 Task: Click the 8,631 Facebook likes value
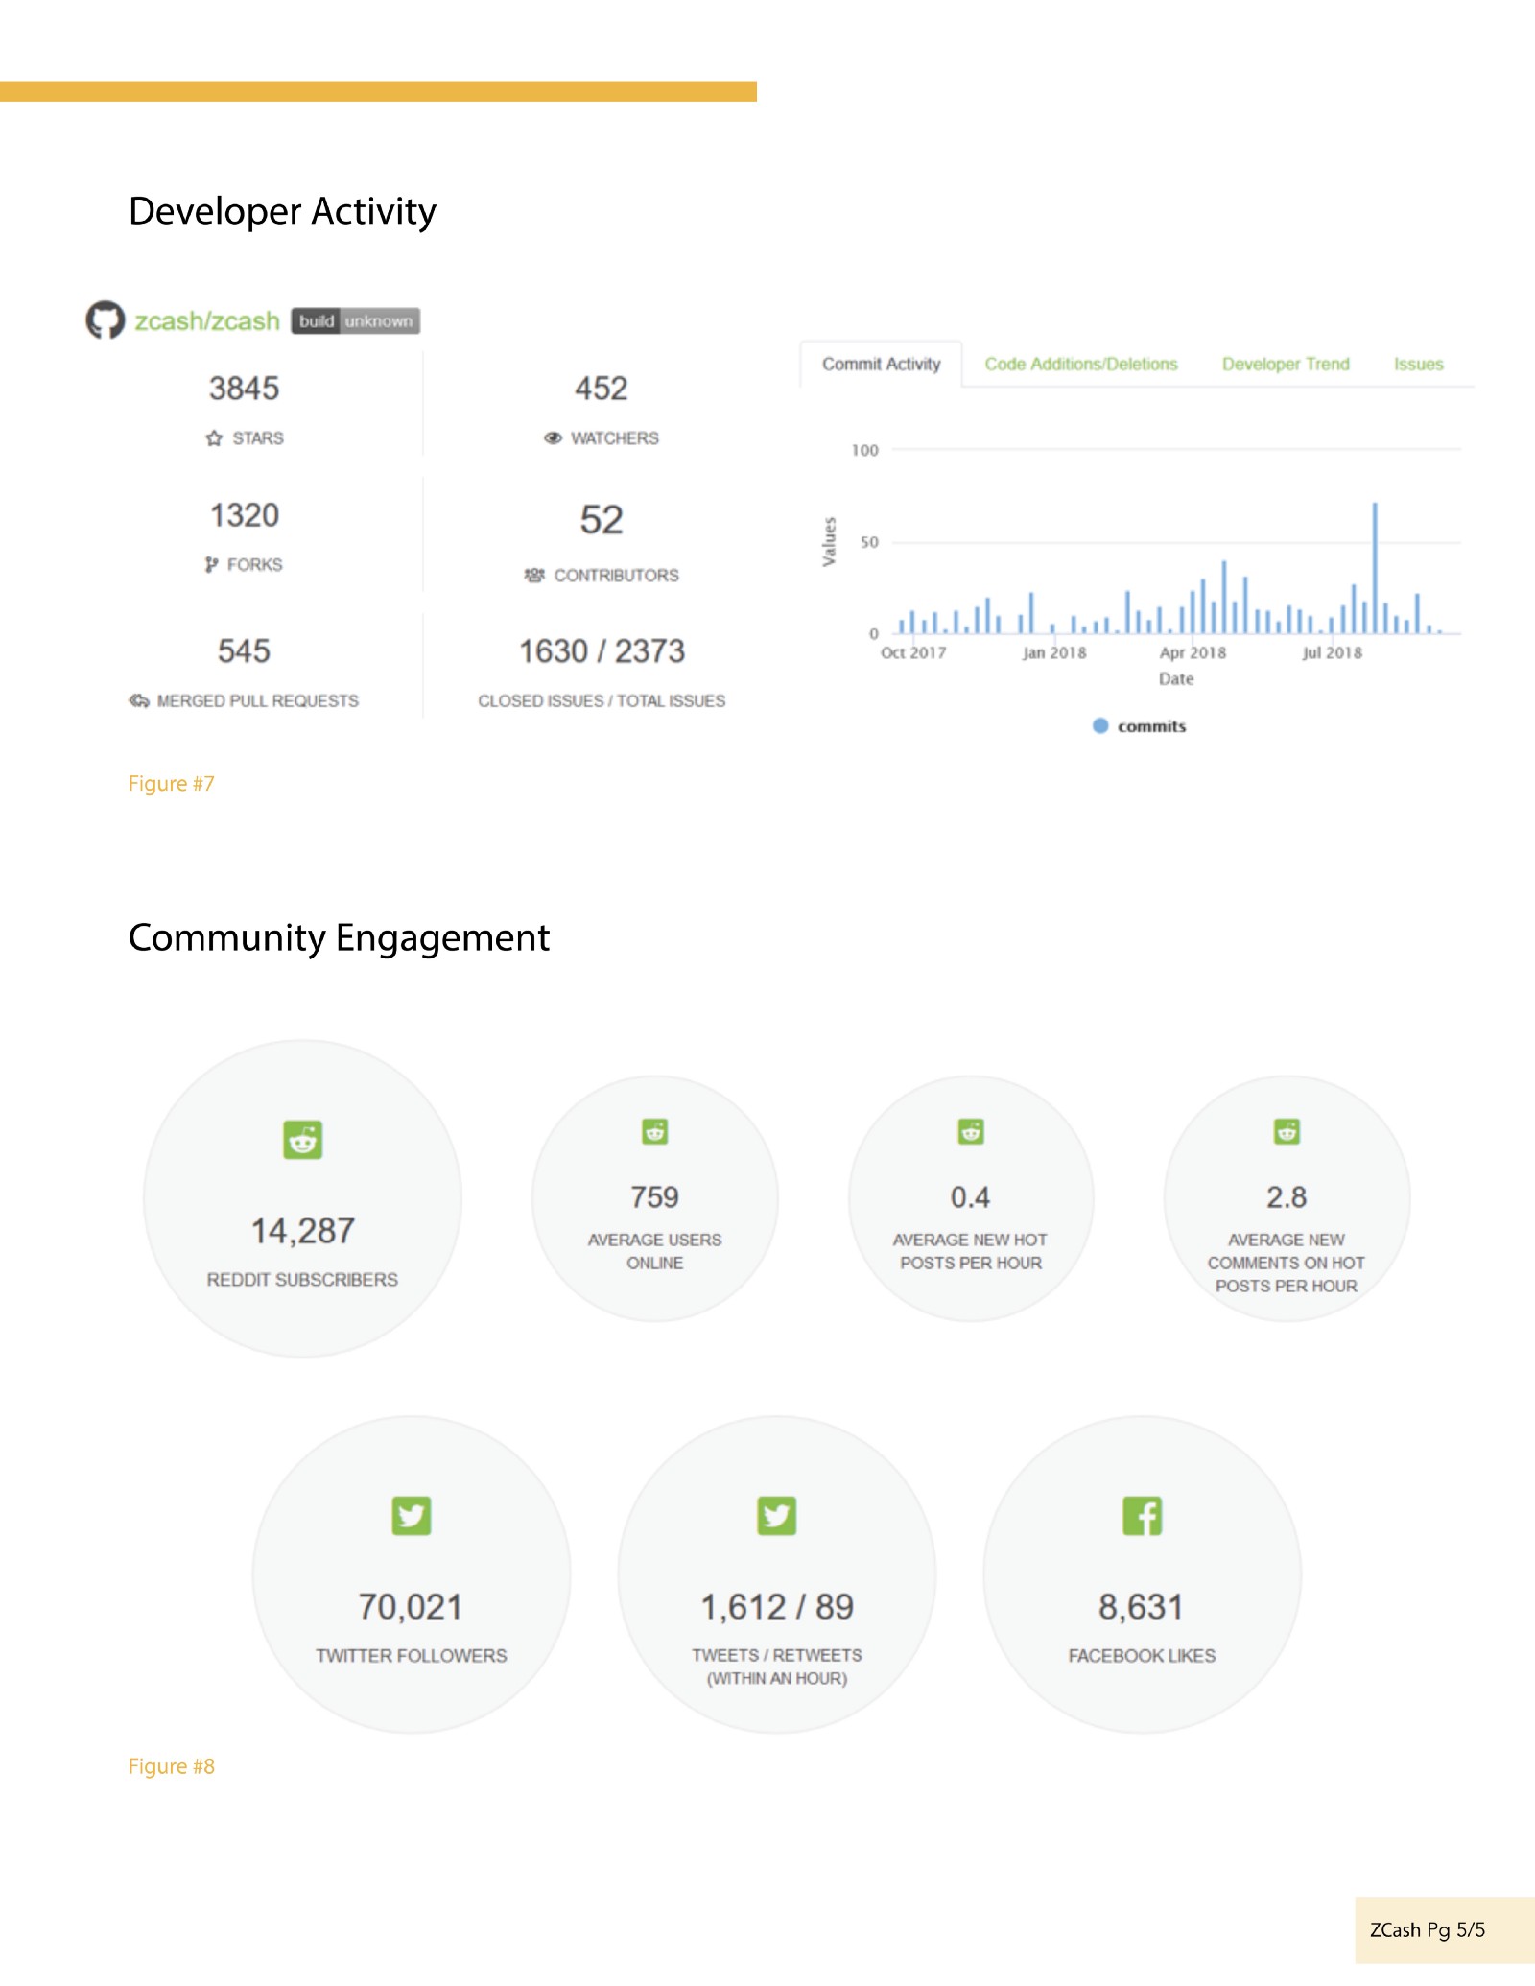(x=1142, y=1607)
